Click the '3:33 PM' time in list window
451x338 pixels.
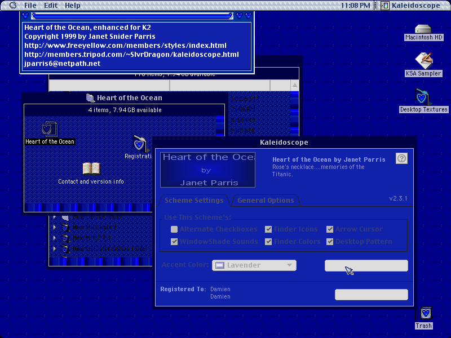[243, 120]
